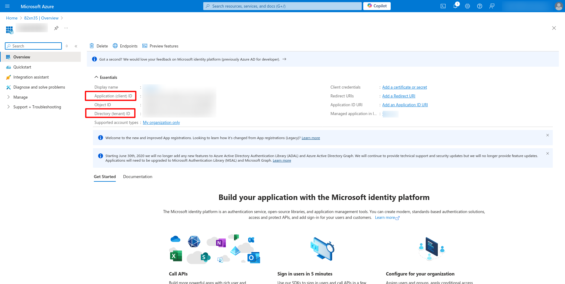Click the Copilot button

tap(377, 6)
